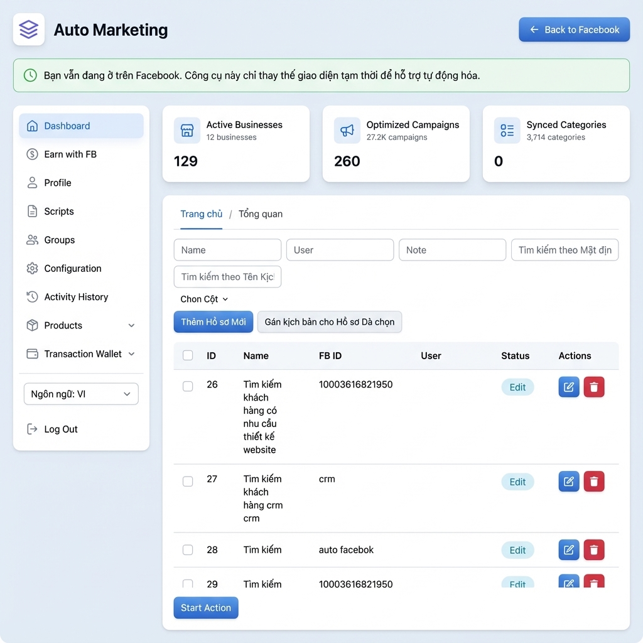This screenshot has width=643, height=643.
Task: Expand the Transaction Wallet menu
Action: pyautogui.click(x=81, y=354)
